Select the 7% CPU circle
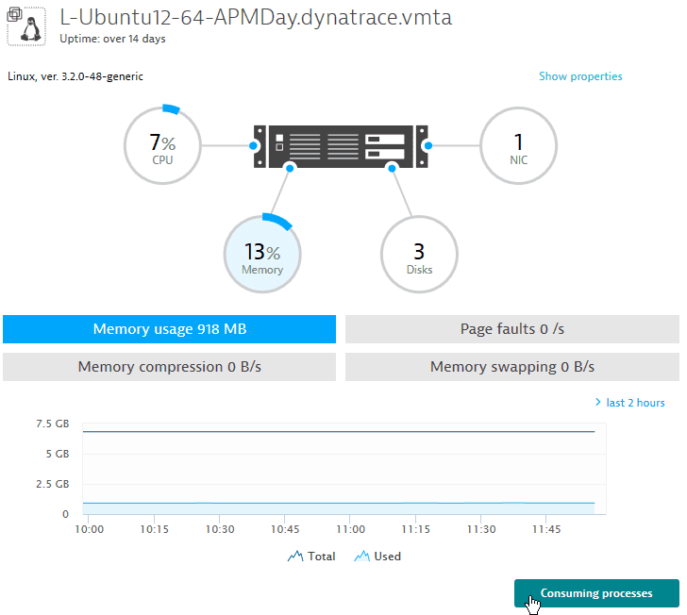 tap(163, 146)
